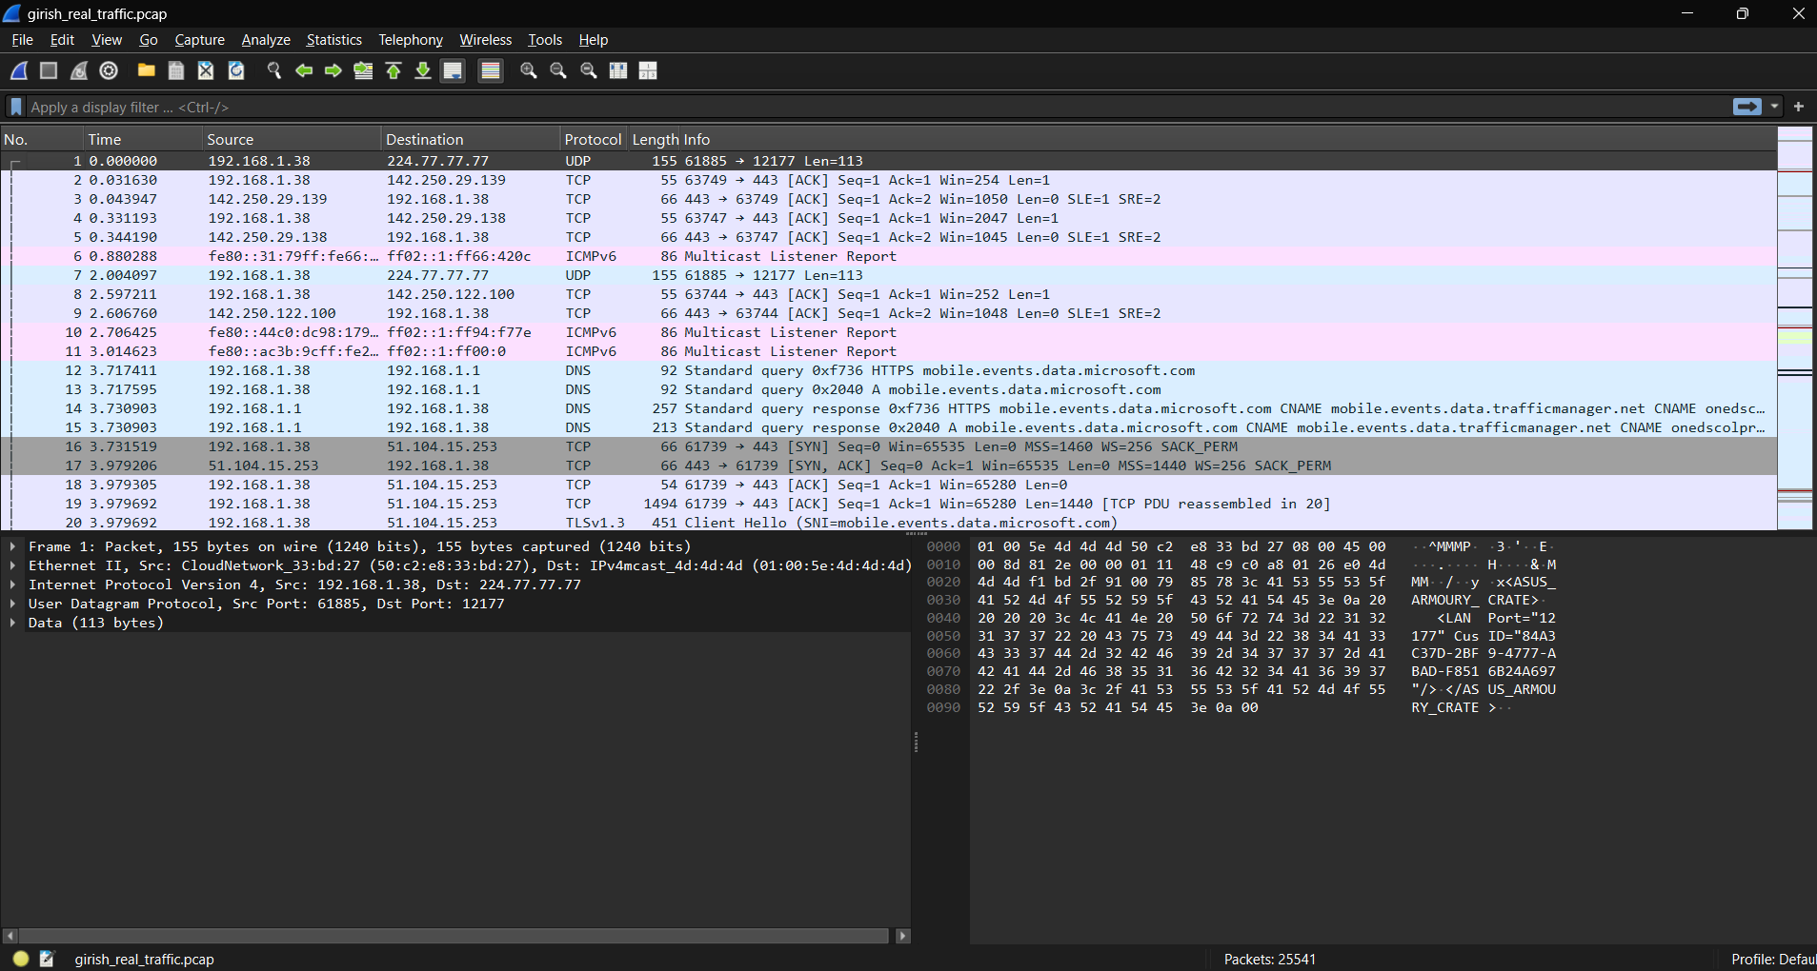
Task: Open the go to specified packet tool
Action: (x=363, y=70)
